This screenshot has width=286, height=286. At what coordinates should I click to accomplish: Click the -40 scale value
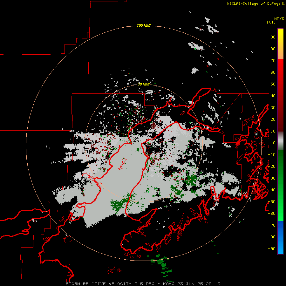click(272, 190)
